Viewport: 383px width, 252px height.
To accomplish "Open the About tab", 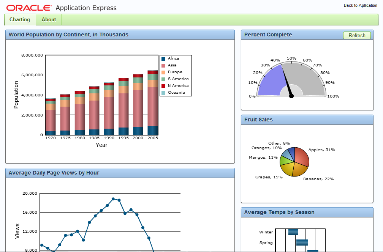I will click(49, 19).
